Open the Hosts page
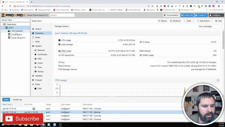The height and width of the screenshot is (127, 225). [40, 63]
